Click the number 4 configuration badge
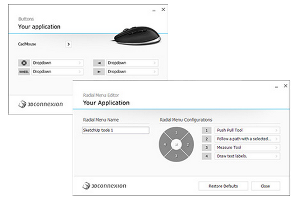The height and width of the screenshot is (203, 299). coord(206,156)
